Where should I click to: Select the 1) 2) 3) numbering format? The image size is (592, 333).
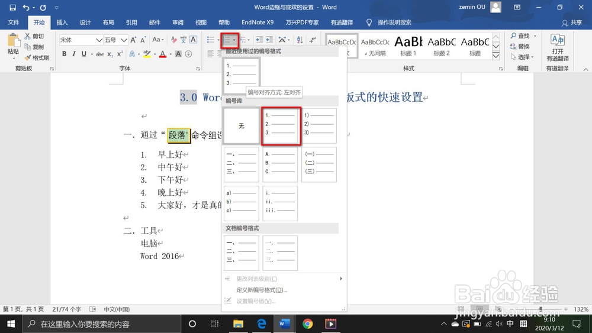pos(319,126)
